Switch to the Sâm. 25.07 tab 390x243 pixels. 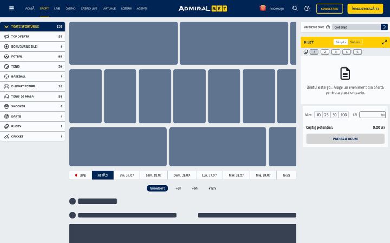(x=154, y=175)
